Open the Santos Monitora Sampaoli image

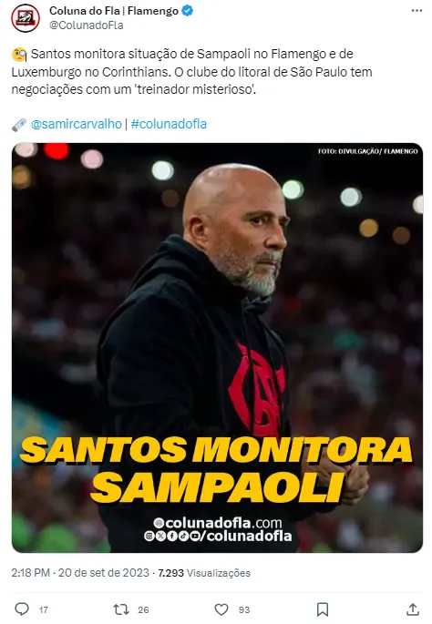(217, 347)
